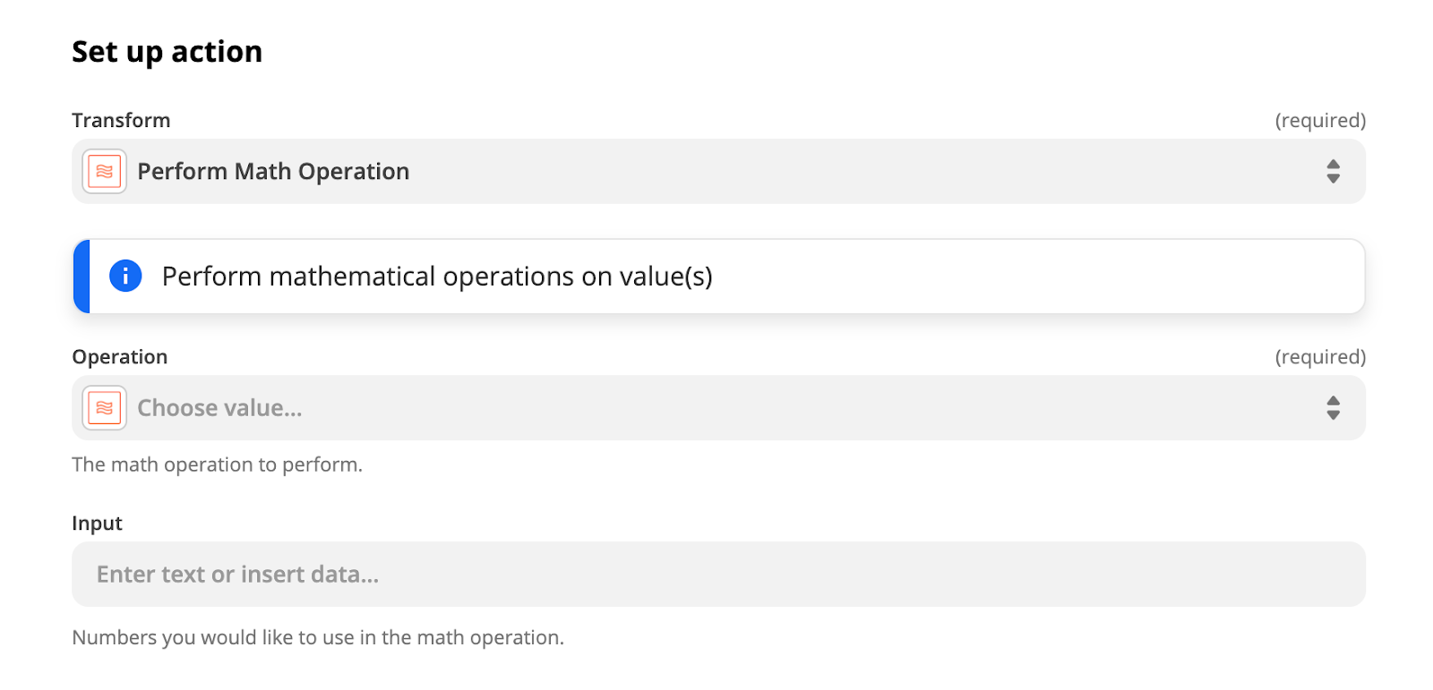Click the Transform field label

coord(121,120)
